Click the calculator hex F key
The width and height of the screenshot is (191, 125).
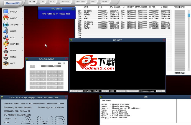[61, 72]
